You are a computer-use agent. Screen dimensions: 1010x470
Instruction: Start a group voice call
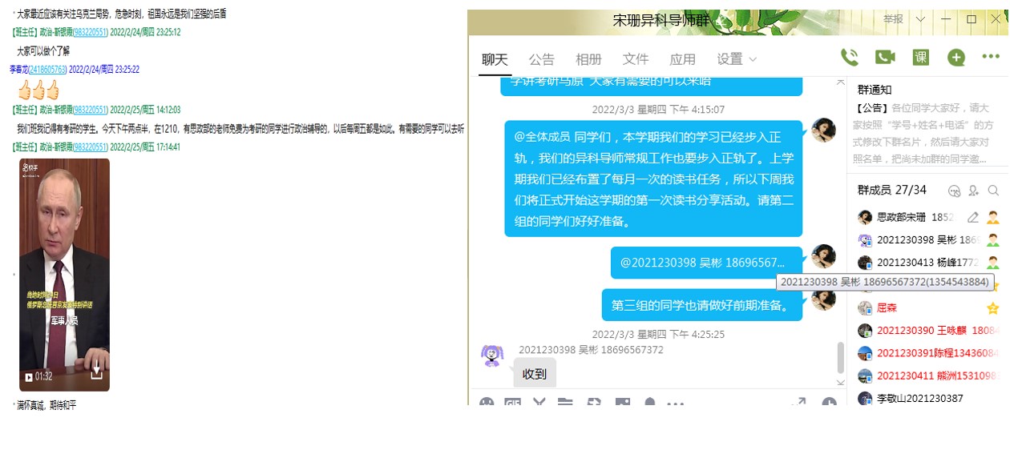850,58
